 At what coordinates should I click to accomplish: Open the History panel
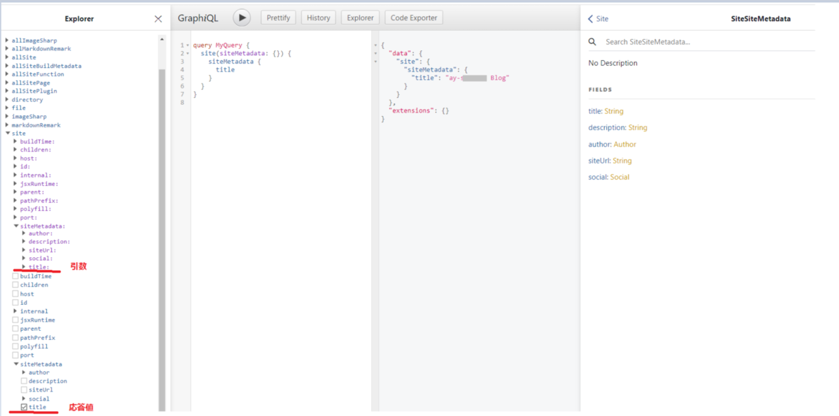point(318,17)
